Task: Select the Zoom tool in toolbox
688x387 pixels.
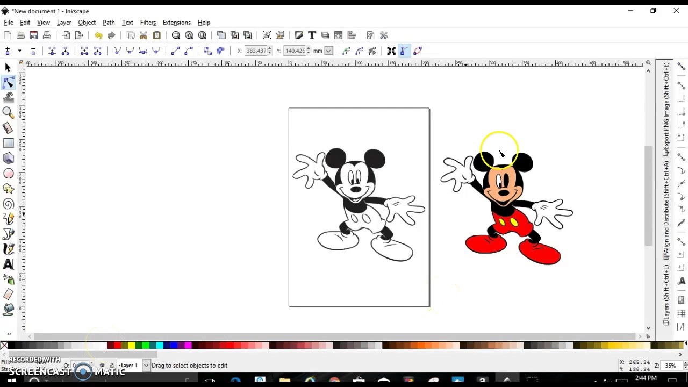Action: click(x=8, y=112)
